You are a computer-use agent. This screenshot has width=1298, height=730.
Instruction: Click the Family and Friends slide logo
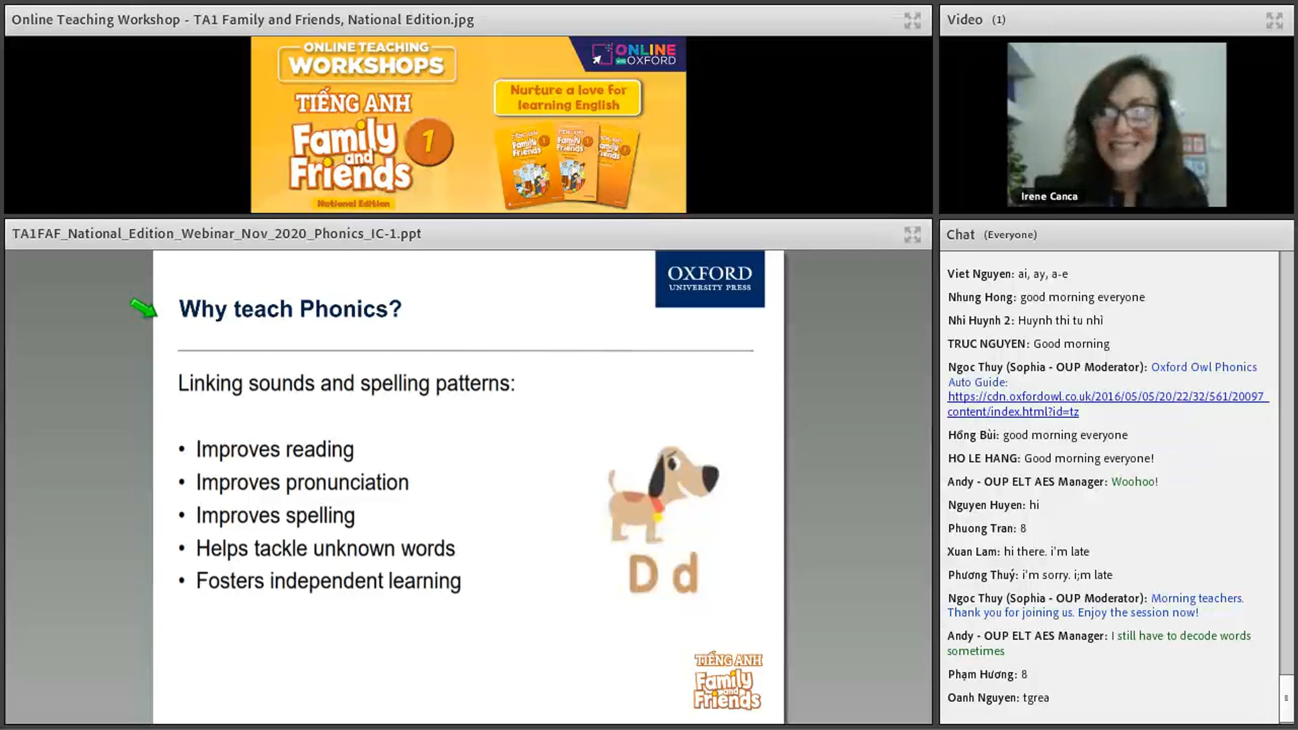(728, 681)
